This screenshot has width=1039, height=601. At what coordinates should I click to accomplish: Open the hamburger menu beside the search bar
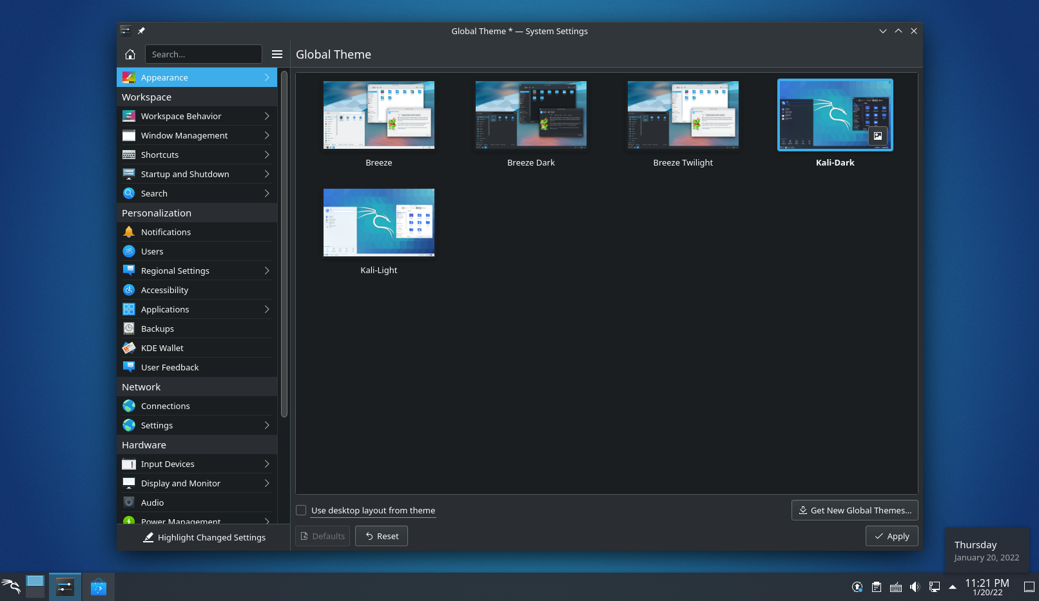277,54
